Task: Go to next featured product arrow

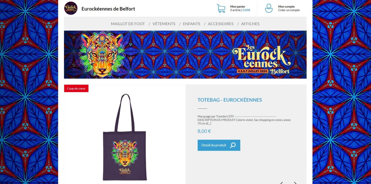Action: (295, 183)
